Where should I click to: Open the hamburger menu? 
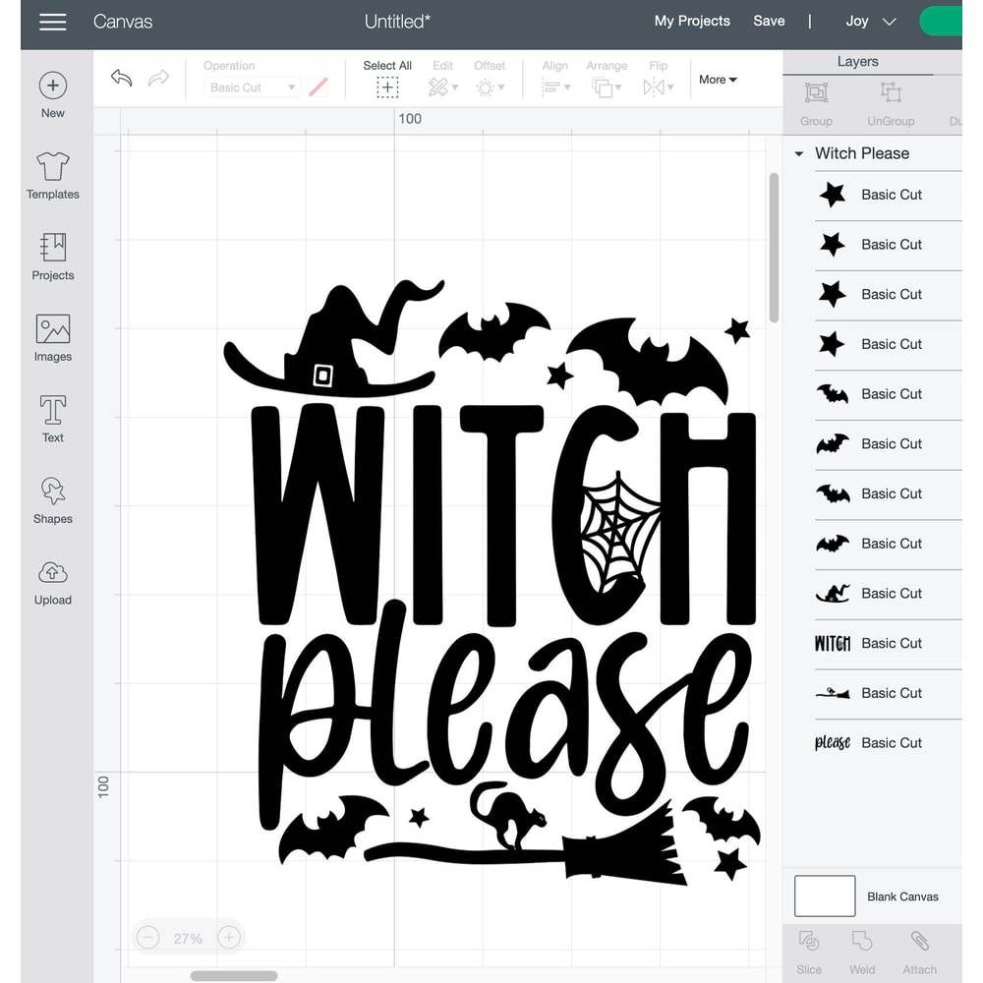52,21
